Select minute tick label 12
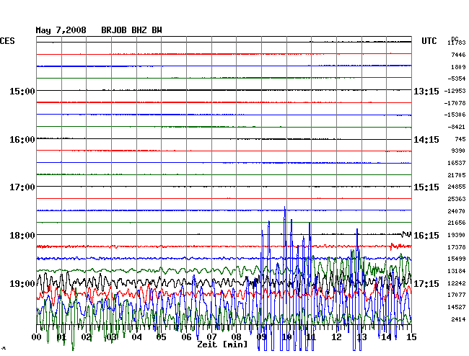This screenshot has height=356, width=469. (x=336, y=337)
